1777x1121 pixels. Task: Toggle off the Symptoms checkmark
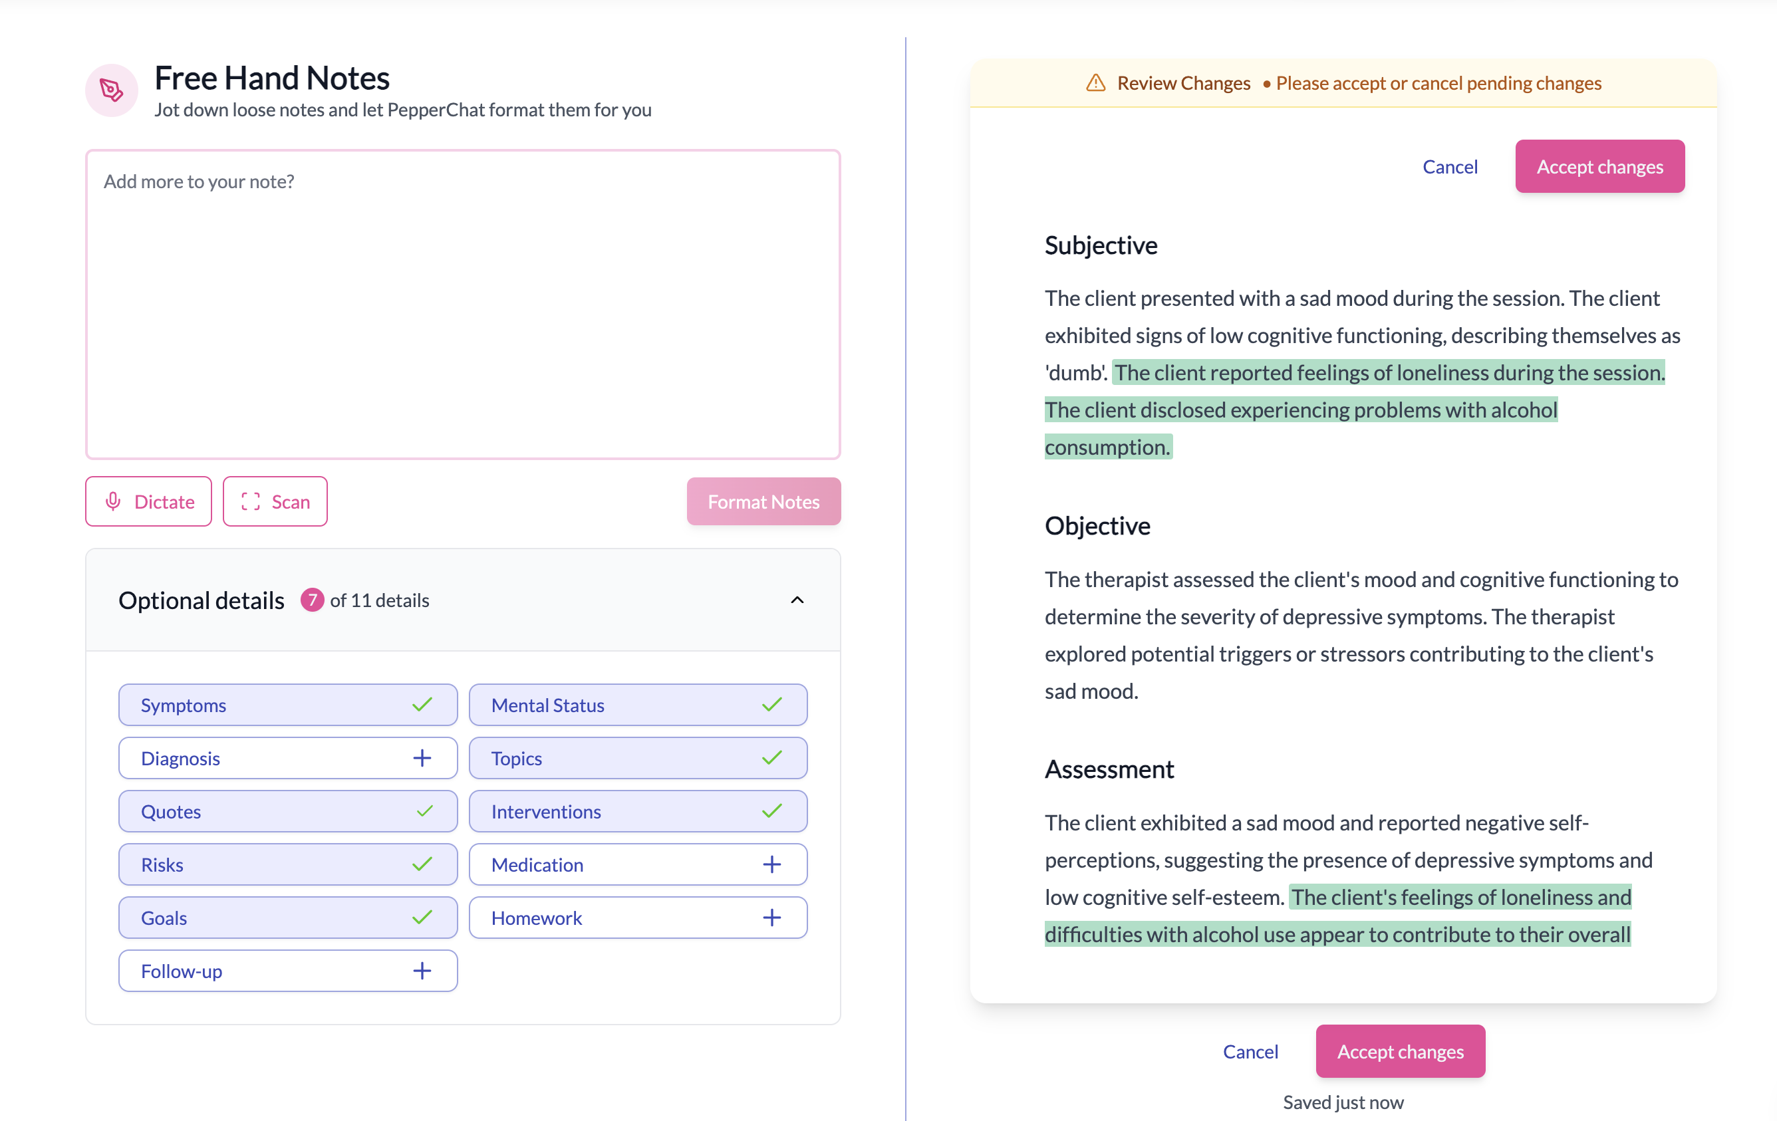click(422, 705)
